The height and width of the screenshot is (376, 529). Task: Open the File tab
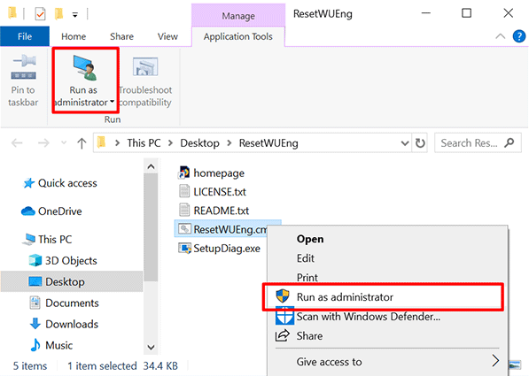pyautogui.click(x=25, y=36)
